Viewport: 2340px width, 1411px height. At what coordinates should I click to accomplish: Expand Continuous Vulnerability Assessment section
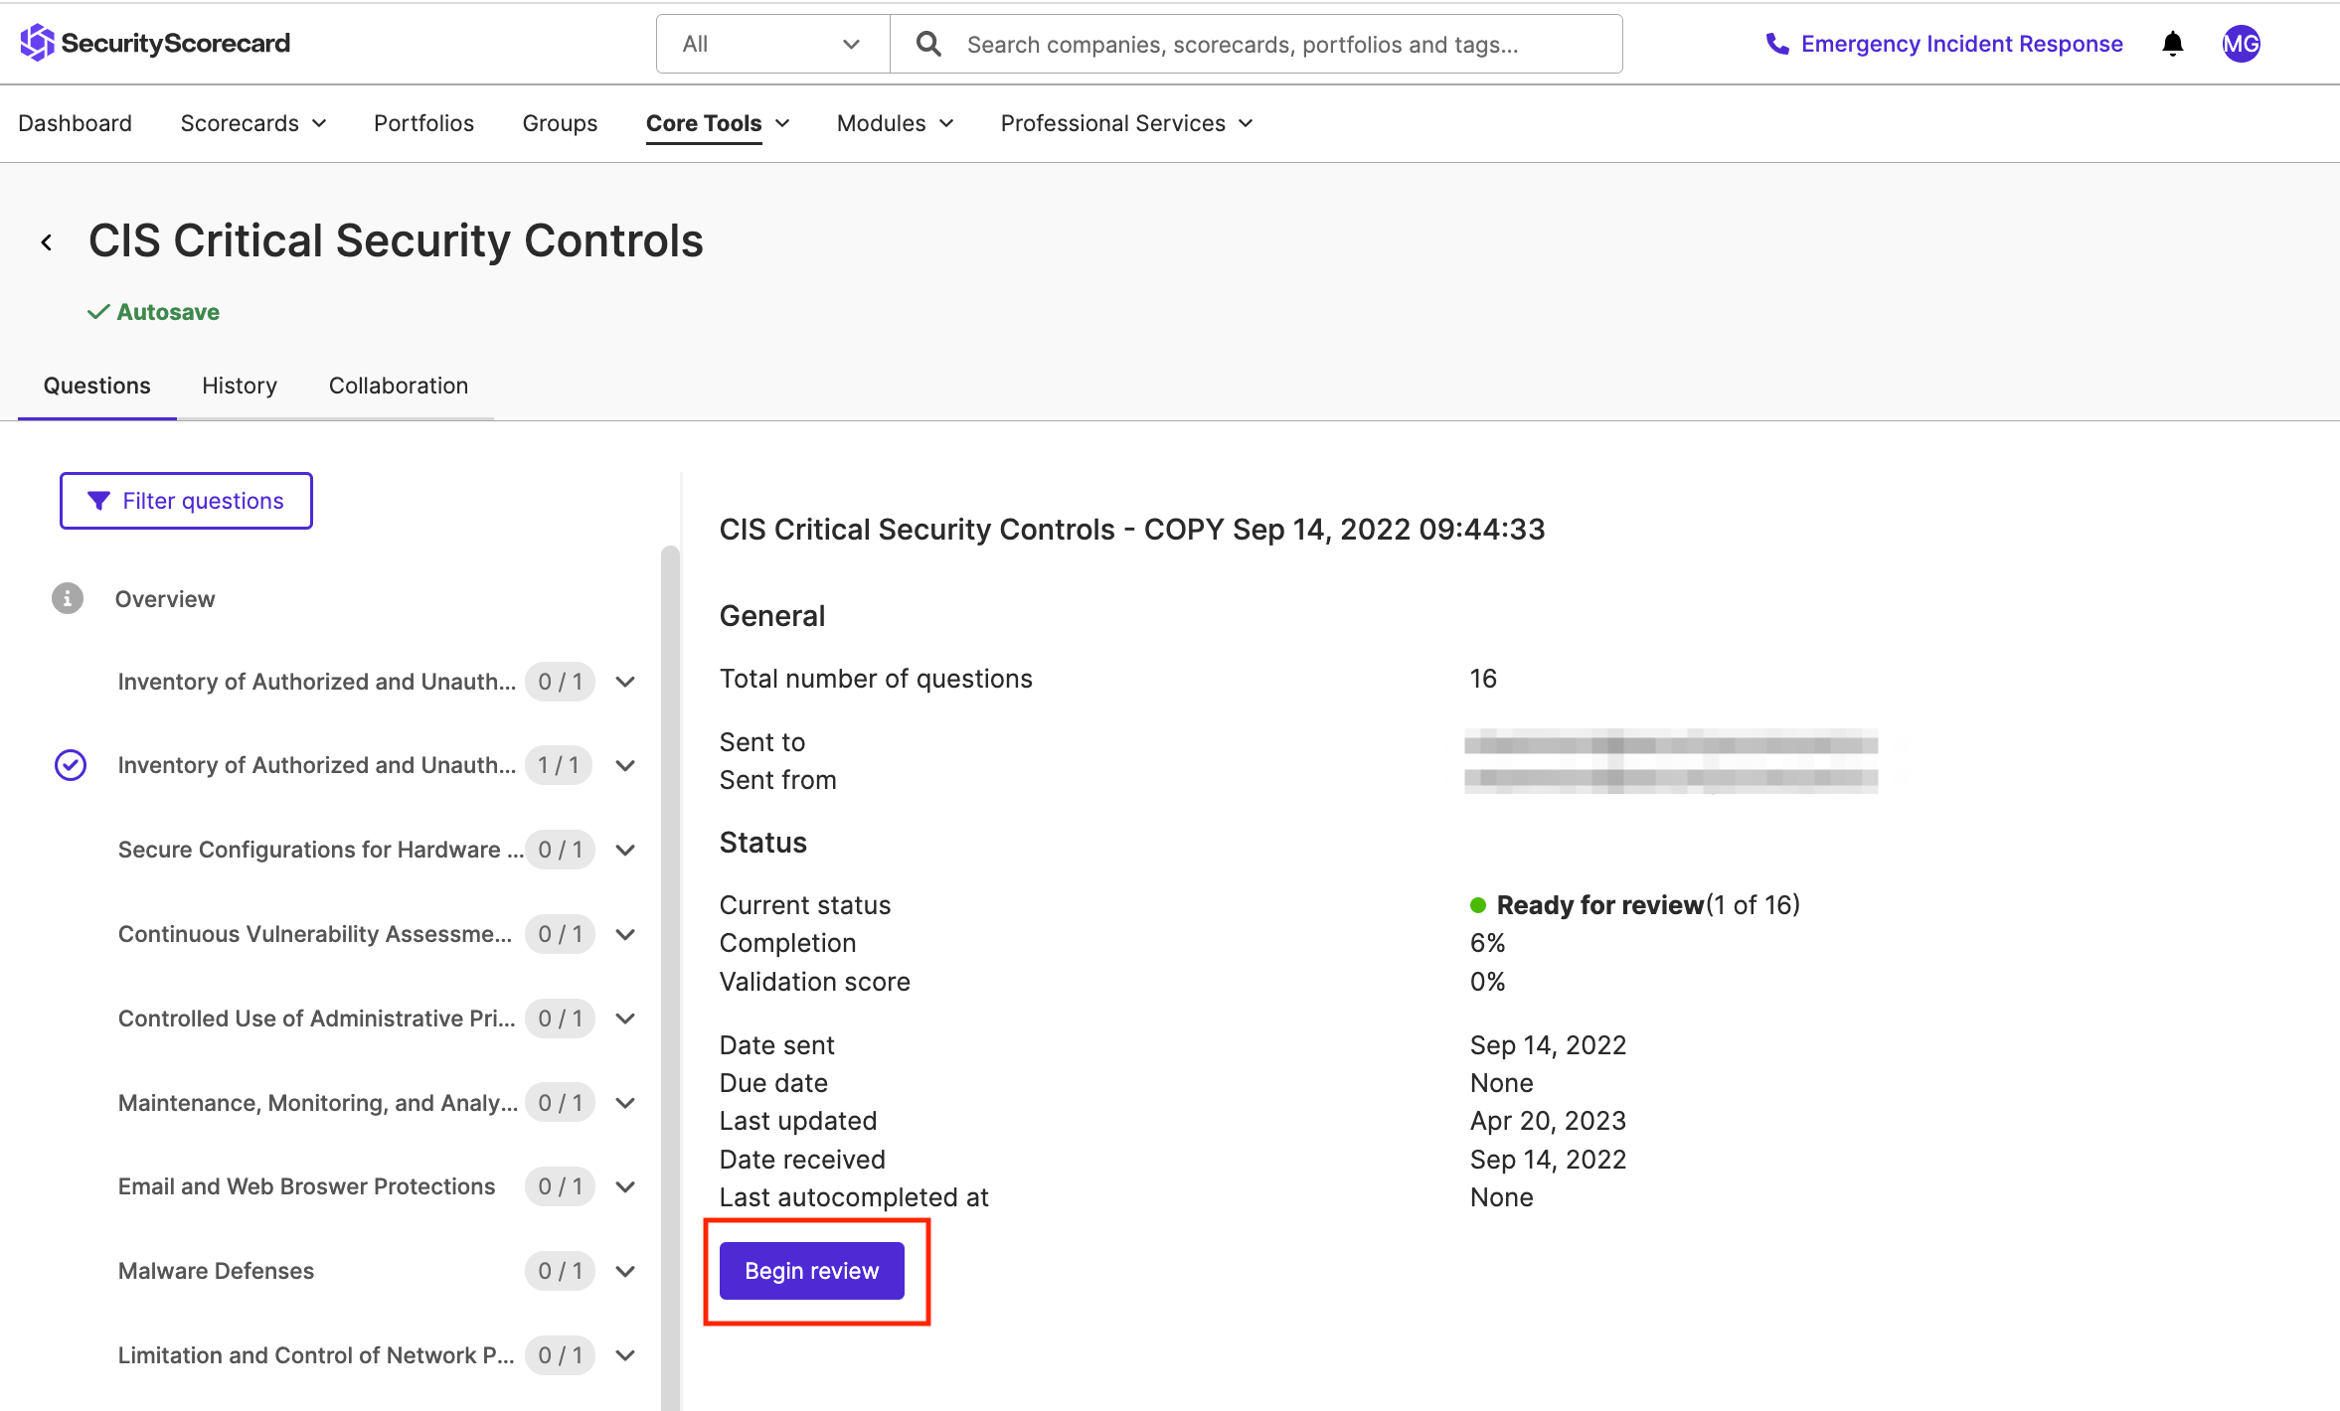coord(625,934)
